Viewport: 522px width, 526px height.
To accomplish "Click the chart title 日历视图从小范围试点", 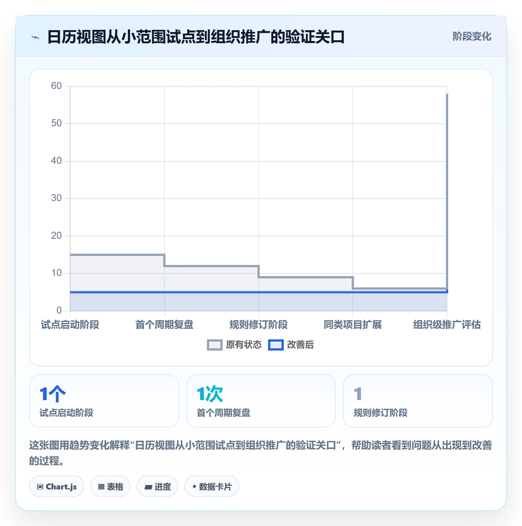I will [x=196, y=37].
